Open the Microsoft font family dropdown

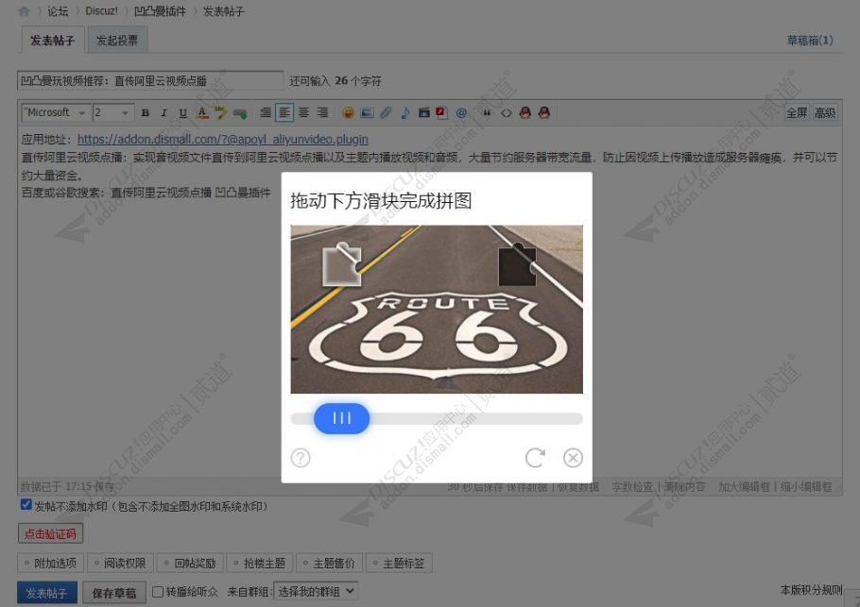point(56,112)
